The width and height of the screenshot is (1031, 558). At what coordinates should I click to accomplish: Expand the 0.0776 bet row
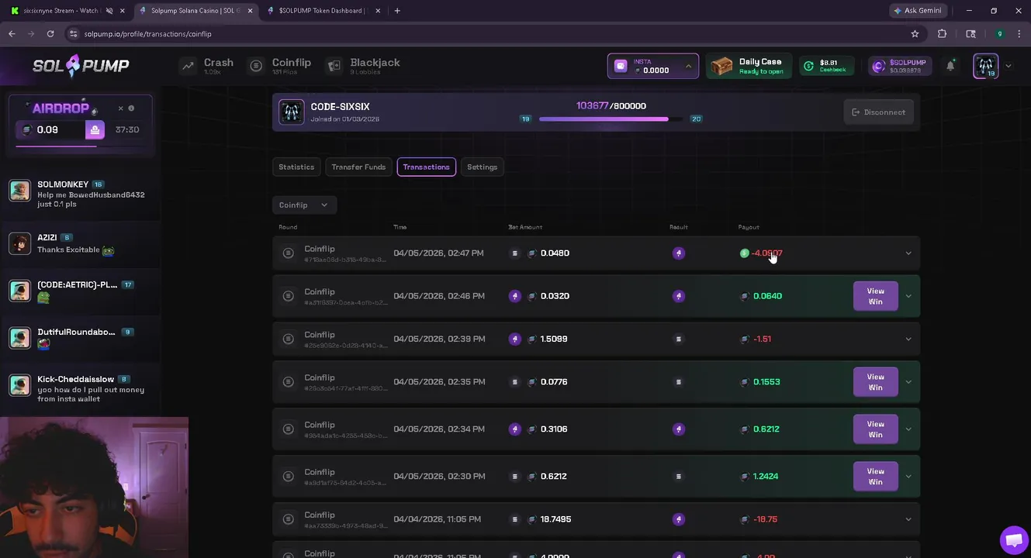[908, 382]
